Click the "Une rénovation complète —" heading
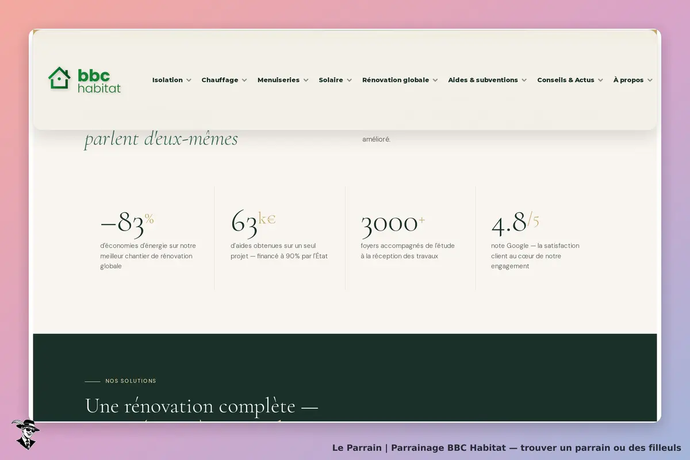 (201, 406)
